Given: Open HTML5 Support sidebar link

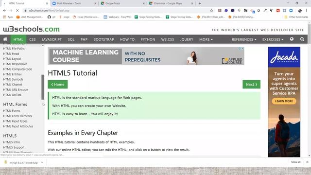Looking at the screenshot, I should tap(14, 147).
